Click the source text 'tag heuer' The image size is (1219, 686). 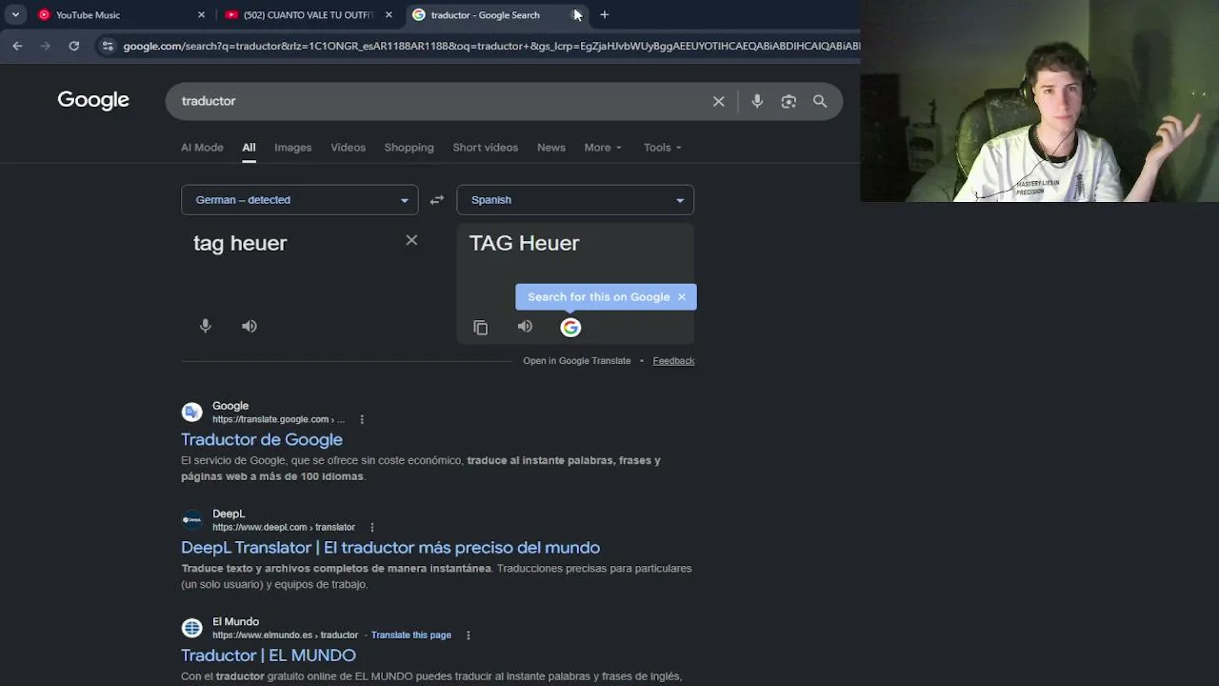pos(240,243)
